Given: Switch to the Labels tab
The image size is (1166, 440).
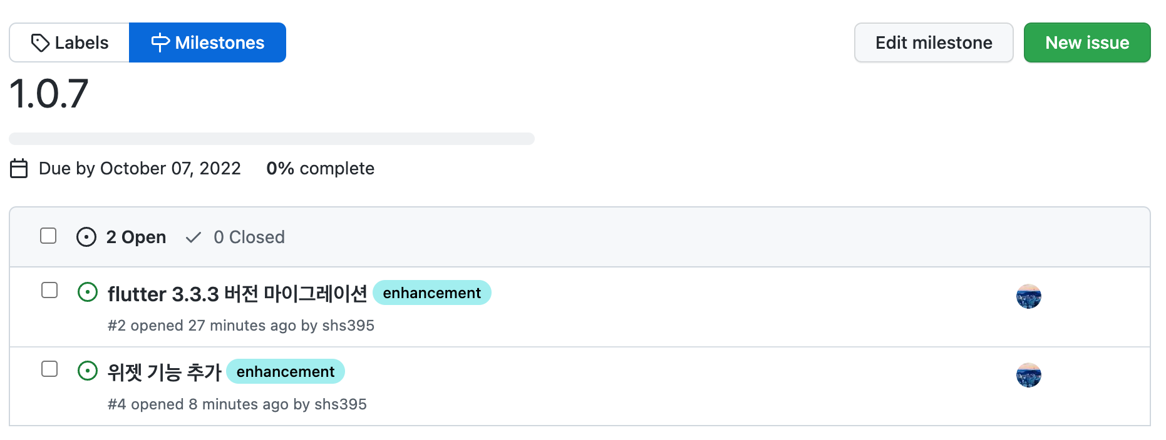Looking at the screenshot, I should pos(70,42).
